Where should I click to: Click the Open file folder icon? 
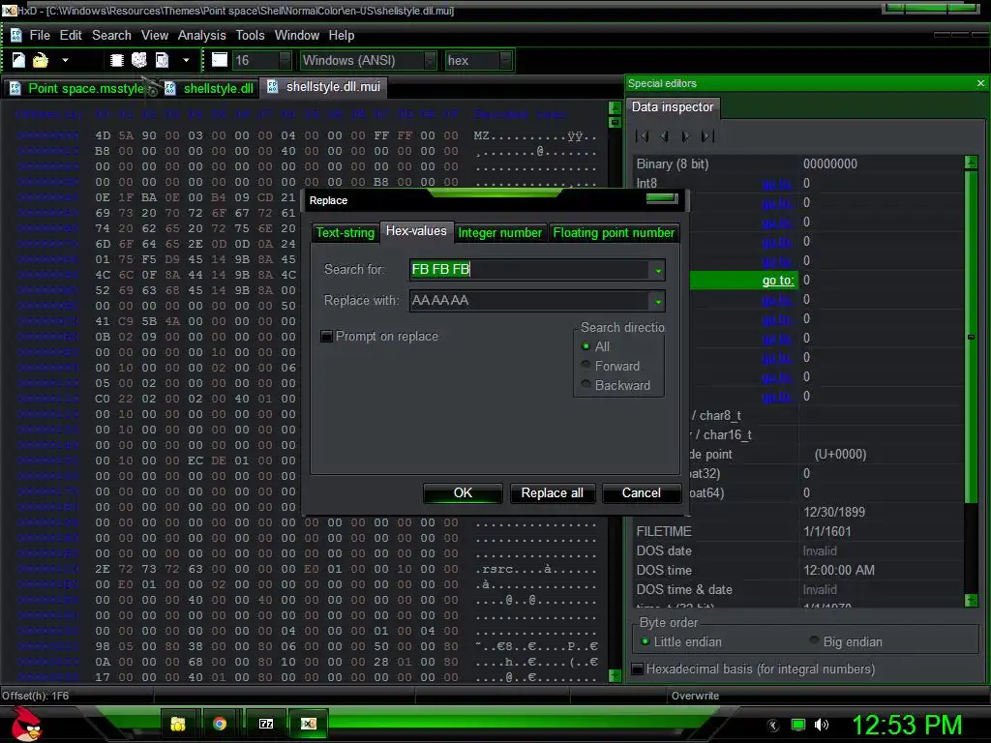[x=41, y=60]
